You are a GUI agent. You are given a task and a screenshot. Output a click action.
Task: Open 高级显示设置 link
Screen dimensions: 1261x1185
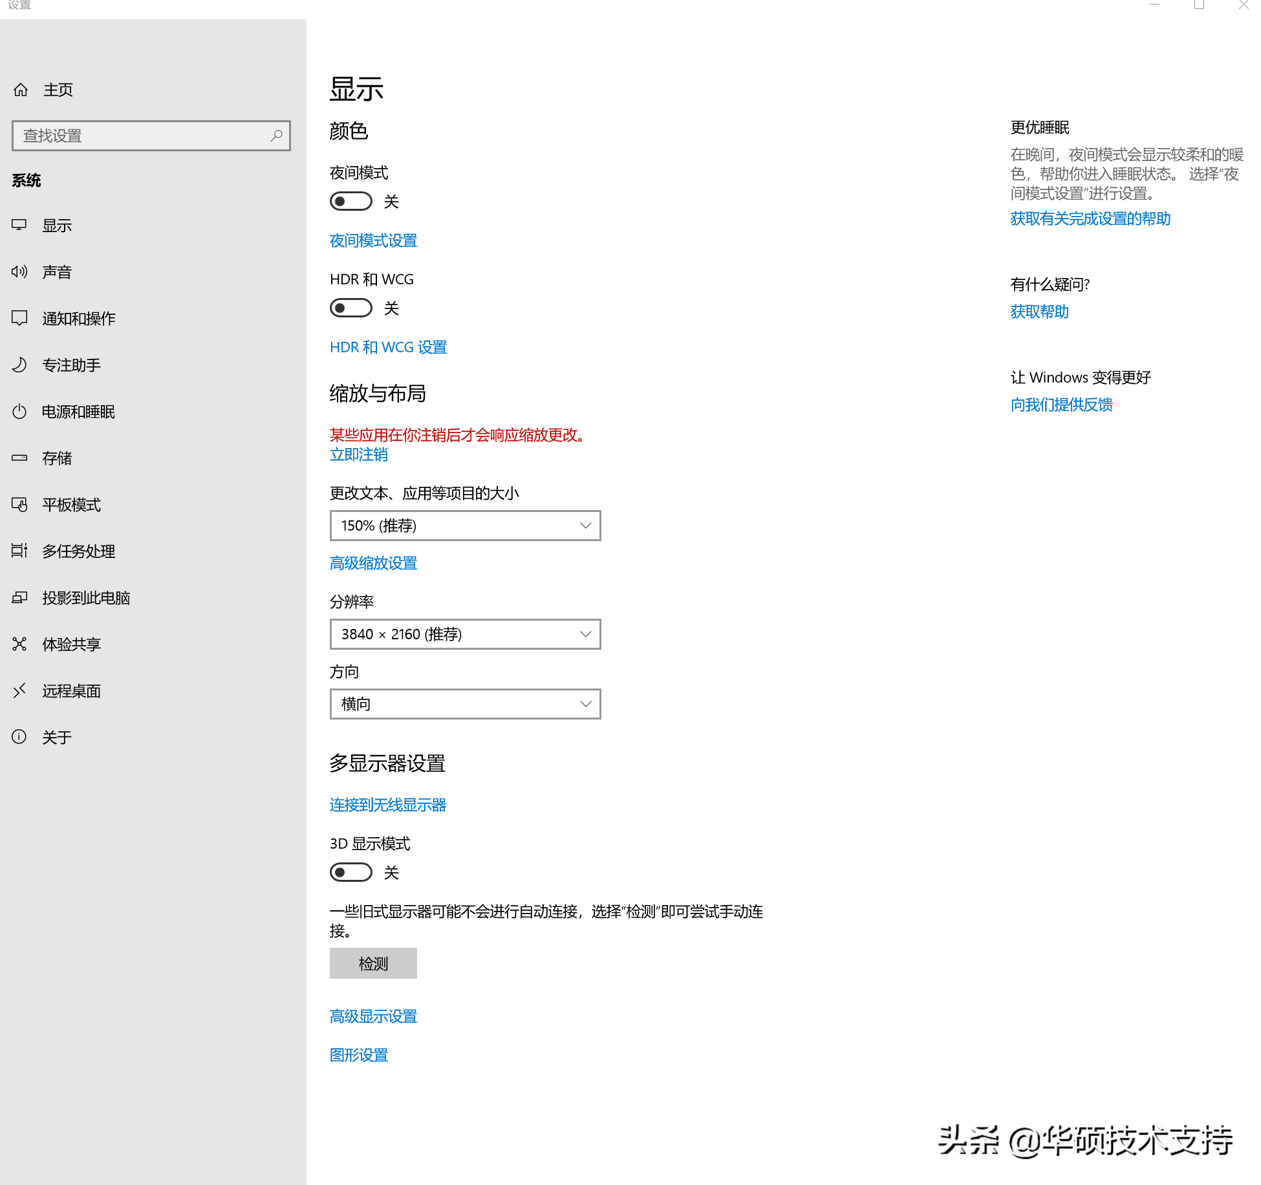[373, 1016]
